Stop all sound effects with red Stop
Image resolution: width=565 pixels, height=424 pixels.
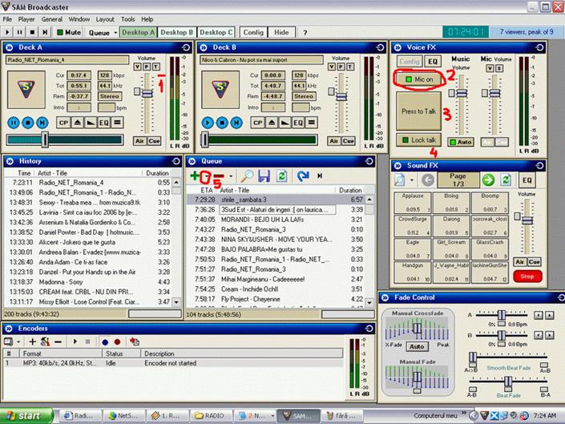527,276
